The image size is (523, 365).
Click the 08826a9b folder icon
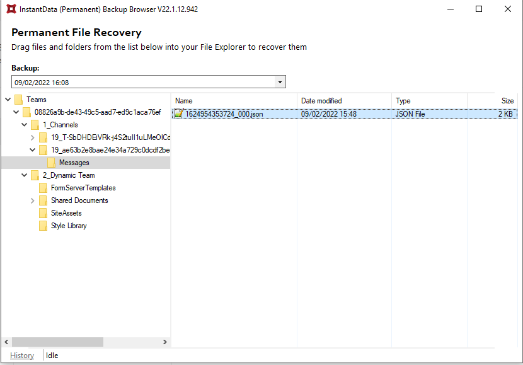[26, 112]
